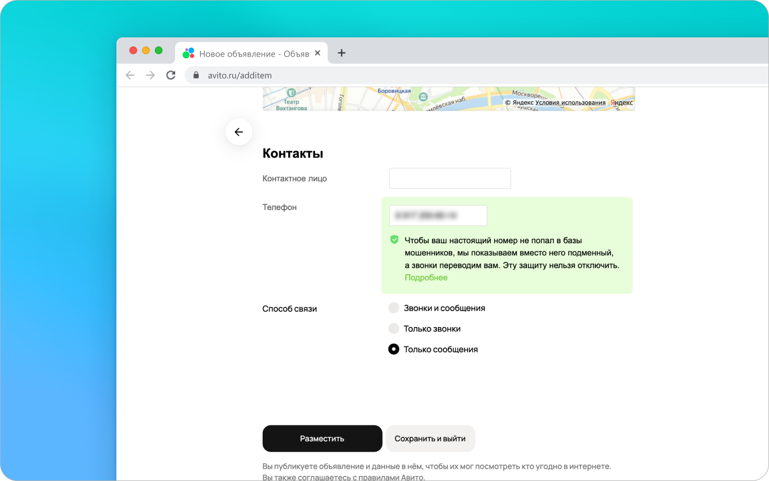
Task: Click the macOS red close window button
Action: [133, 50]
